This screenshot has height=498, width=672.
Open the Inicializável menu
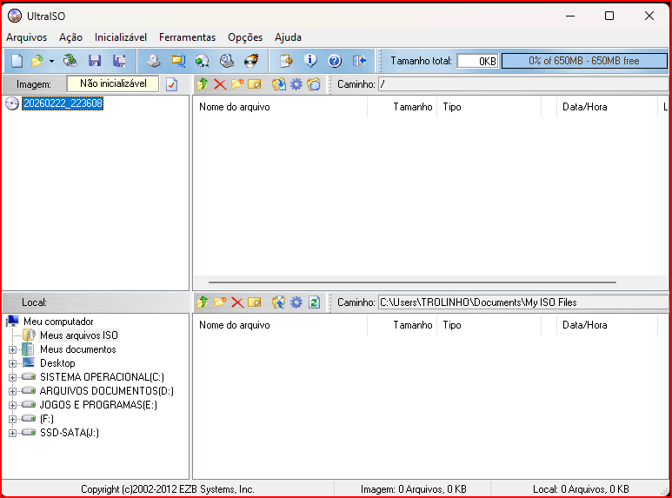coord(121,37)
